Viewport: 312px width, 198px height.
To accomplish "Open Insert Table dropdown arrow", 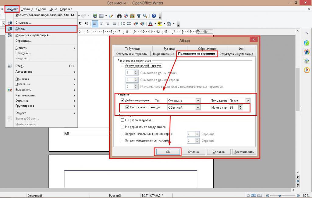I will (x=106, y=16).
